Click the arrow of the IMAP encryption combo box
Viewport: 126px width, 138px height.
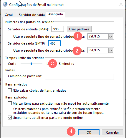(x=111, y=37)
